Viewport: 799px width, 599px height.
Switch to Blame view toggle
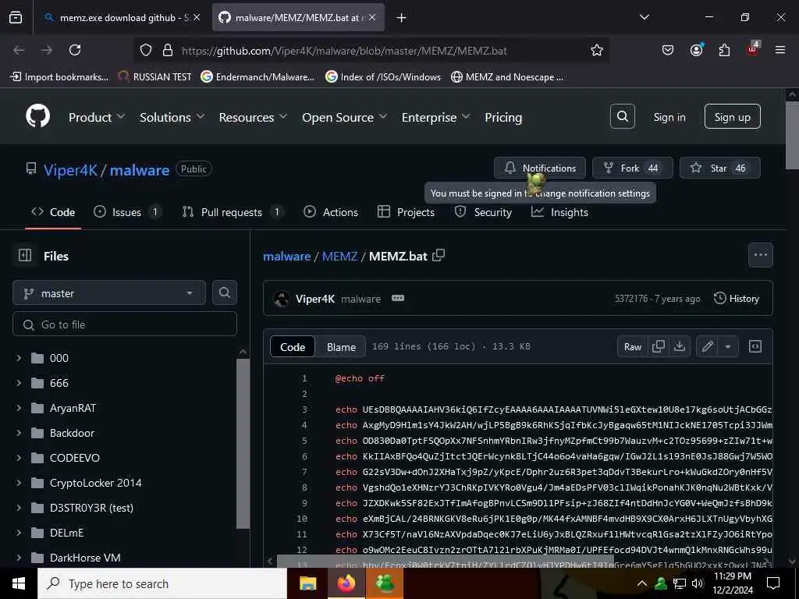(341, 347)
